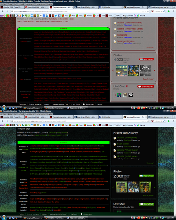Click Admin link in Wikizilla bottom toolbar
The height and width of the screenshot is (220, 176).
[99, 104]
